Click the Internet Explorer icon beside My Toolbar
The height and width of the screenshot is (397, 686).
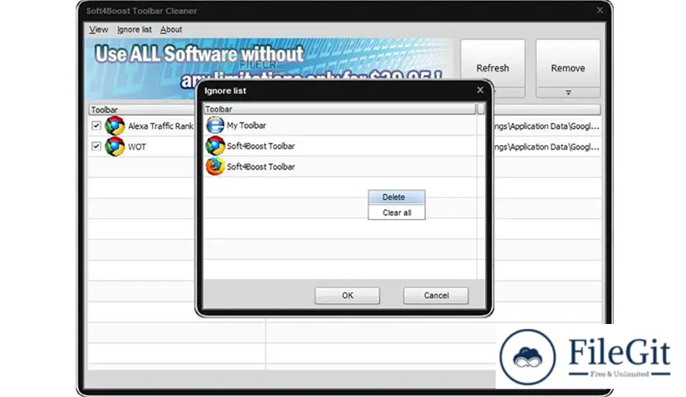click(215, 125)
